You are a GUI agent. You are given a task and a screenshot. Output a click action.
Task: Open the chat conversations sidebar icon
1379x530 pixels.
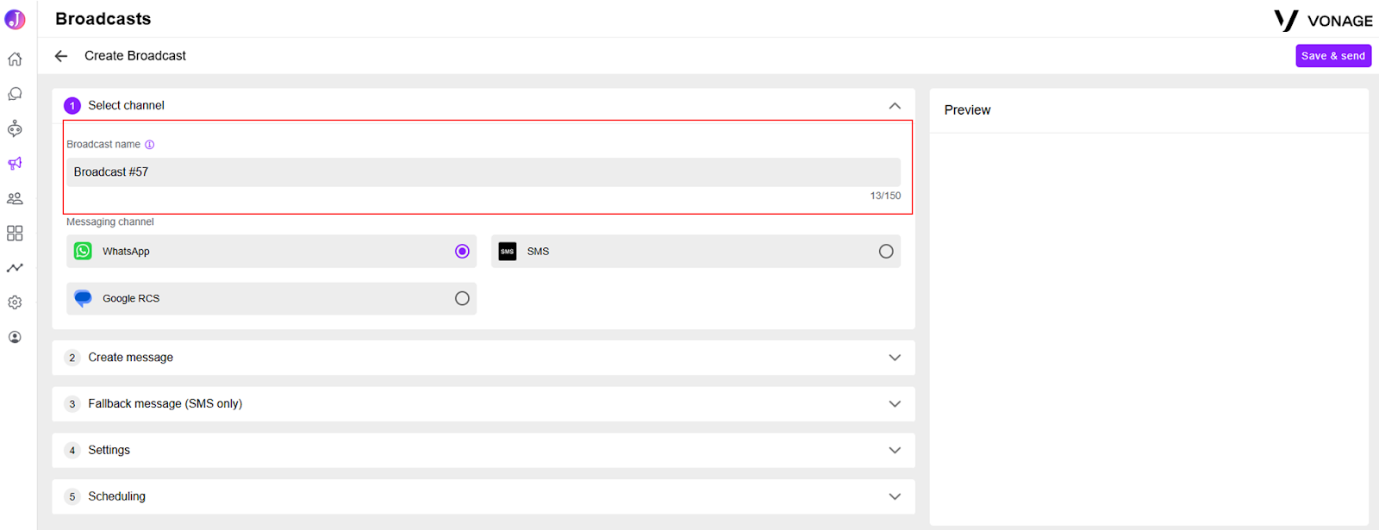[15, 94]
